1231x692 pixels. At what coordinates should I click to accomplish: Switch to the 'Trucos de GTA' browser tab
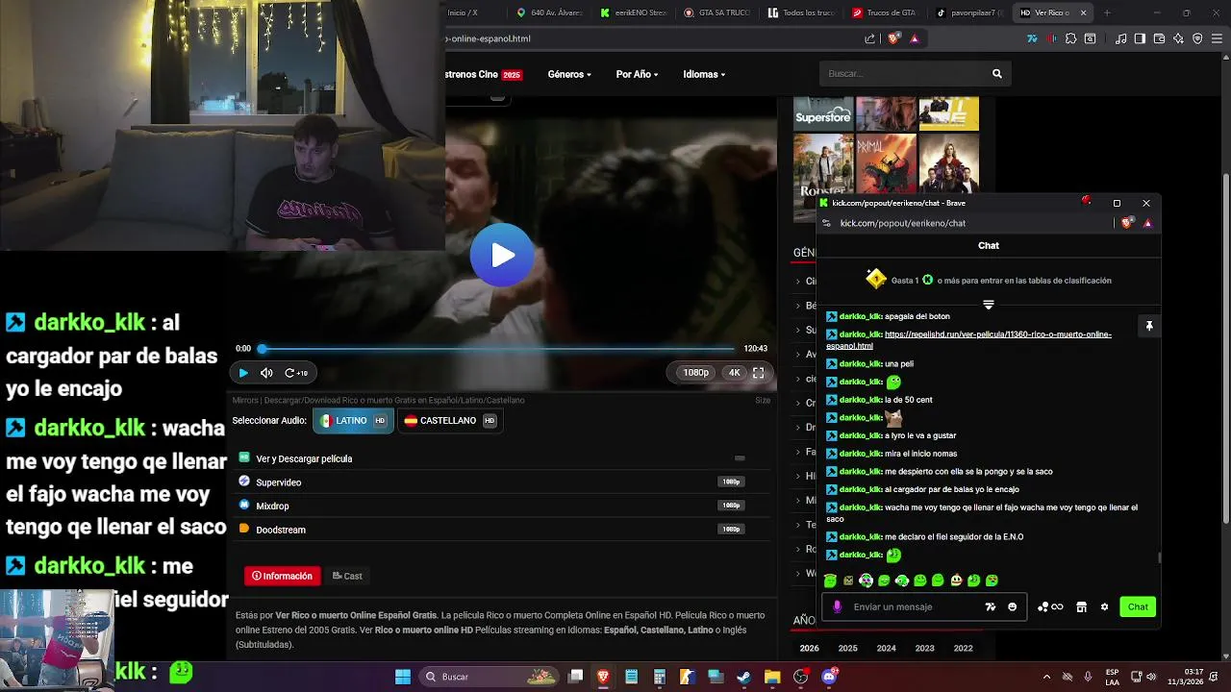click(x=885, y=12)
